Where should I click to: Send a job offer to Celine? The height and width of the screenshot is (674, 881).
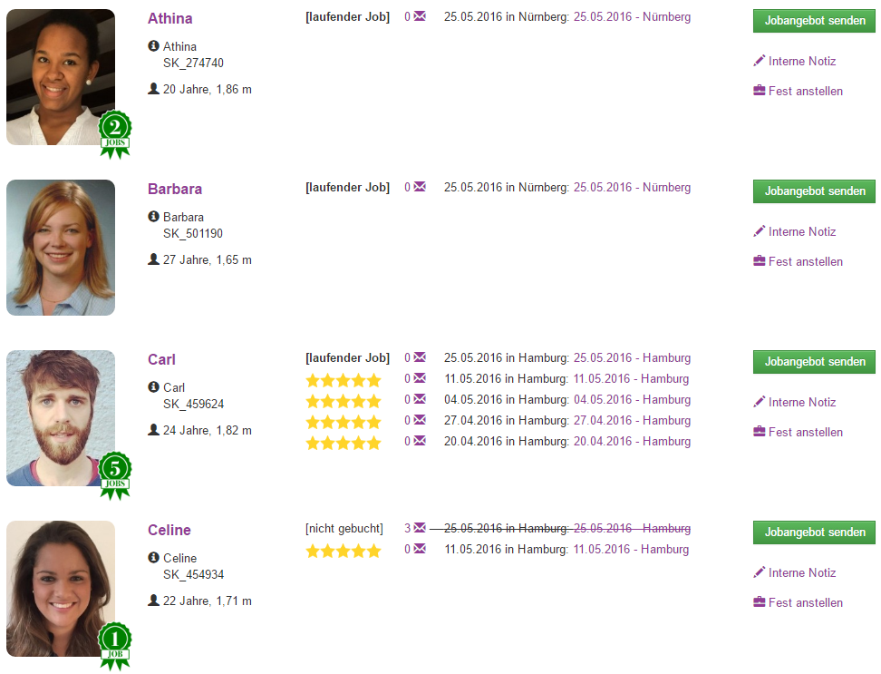[814, 532]
